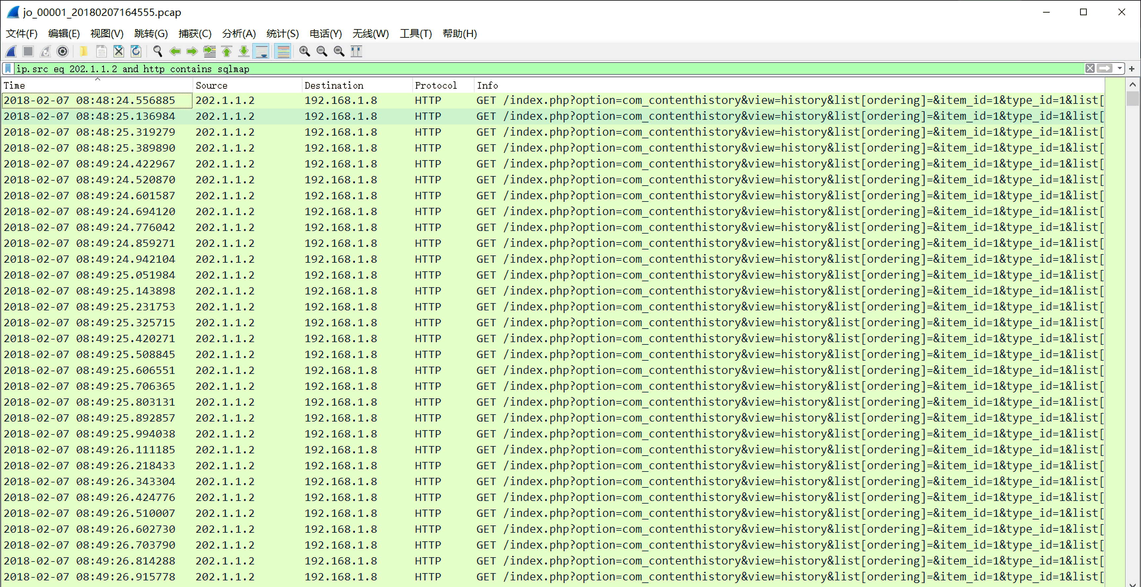The height and width of the screenshot is (587, 1141).
Task: Open the 文件(F) menu
Action: 22,34
